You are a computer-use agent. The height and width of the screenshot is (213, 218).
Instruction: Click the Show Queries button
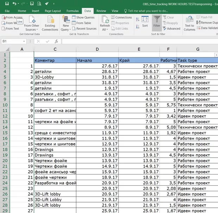coord(83,17)
